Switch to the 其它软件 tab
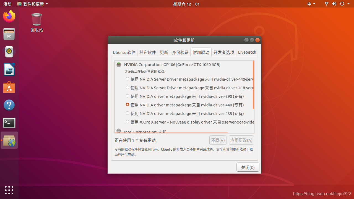This screenshot has width=354, height=199. point(148,52)
